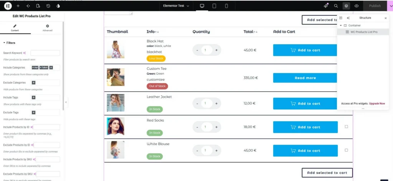The image size is (393, 181).
Task: Click the Publish button
Action: 375,6
